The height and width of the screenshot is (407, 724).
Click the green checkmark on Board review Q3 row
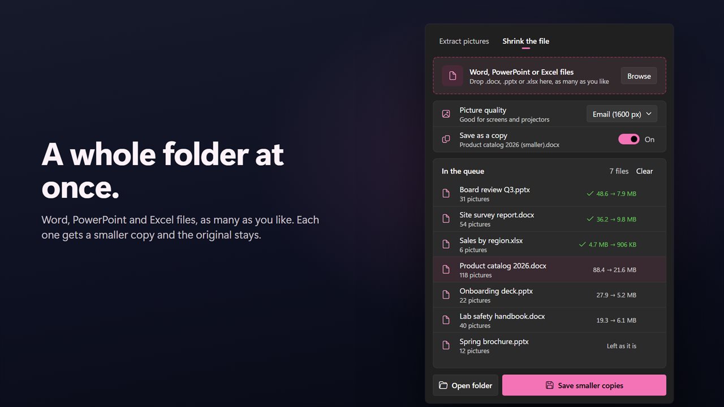(590, 194)
